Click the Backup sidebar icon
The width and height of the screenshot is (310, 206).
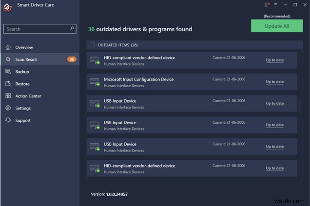pyautogui.click(x=8, y=72)
